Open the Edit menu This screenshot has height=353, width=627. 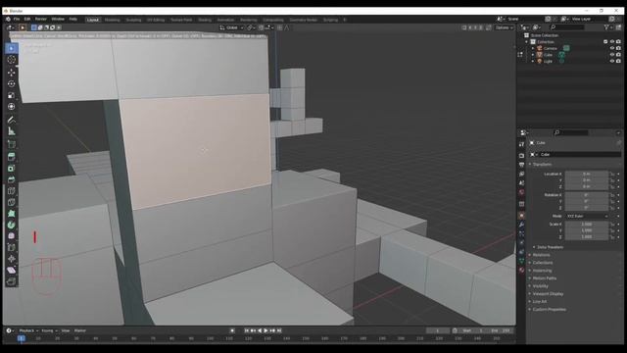coord(27,19)
